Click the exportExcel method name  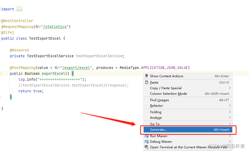(53, 74)
